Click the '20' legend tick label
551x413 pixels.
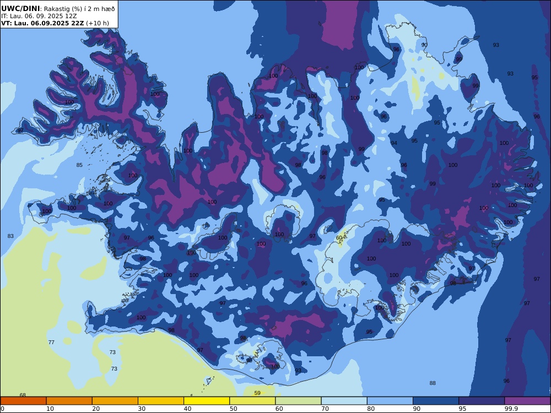(x=96, y=409)
